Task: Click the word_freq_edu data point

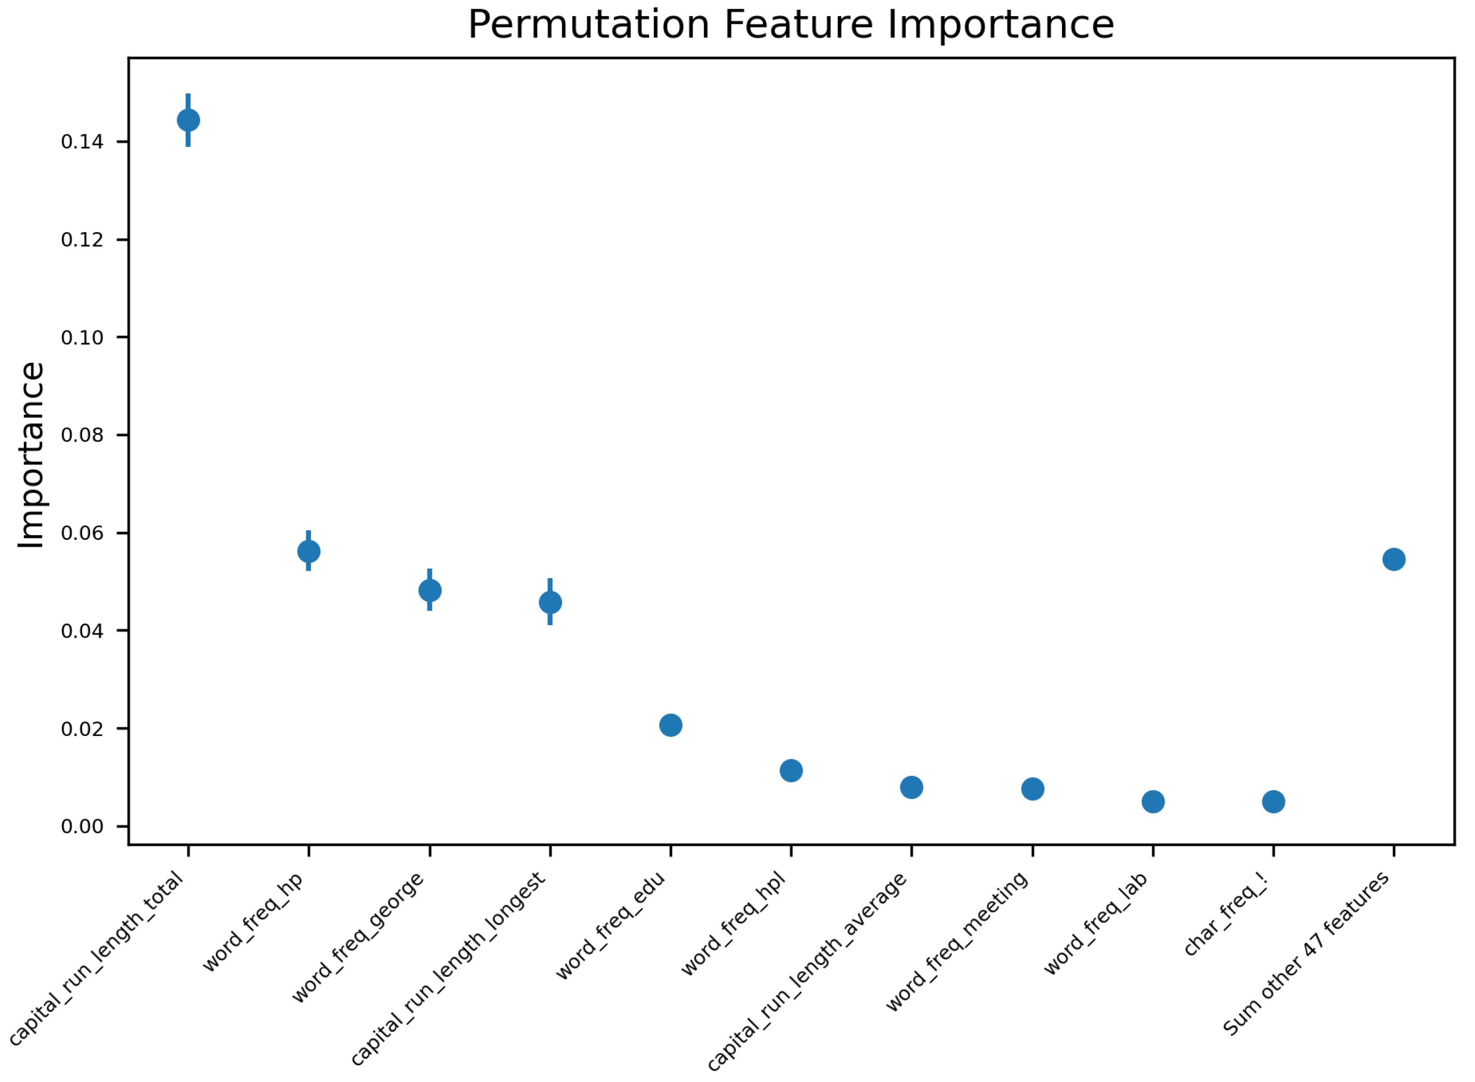Action: (x=671, y=725)
